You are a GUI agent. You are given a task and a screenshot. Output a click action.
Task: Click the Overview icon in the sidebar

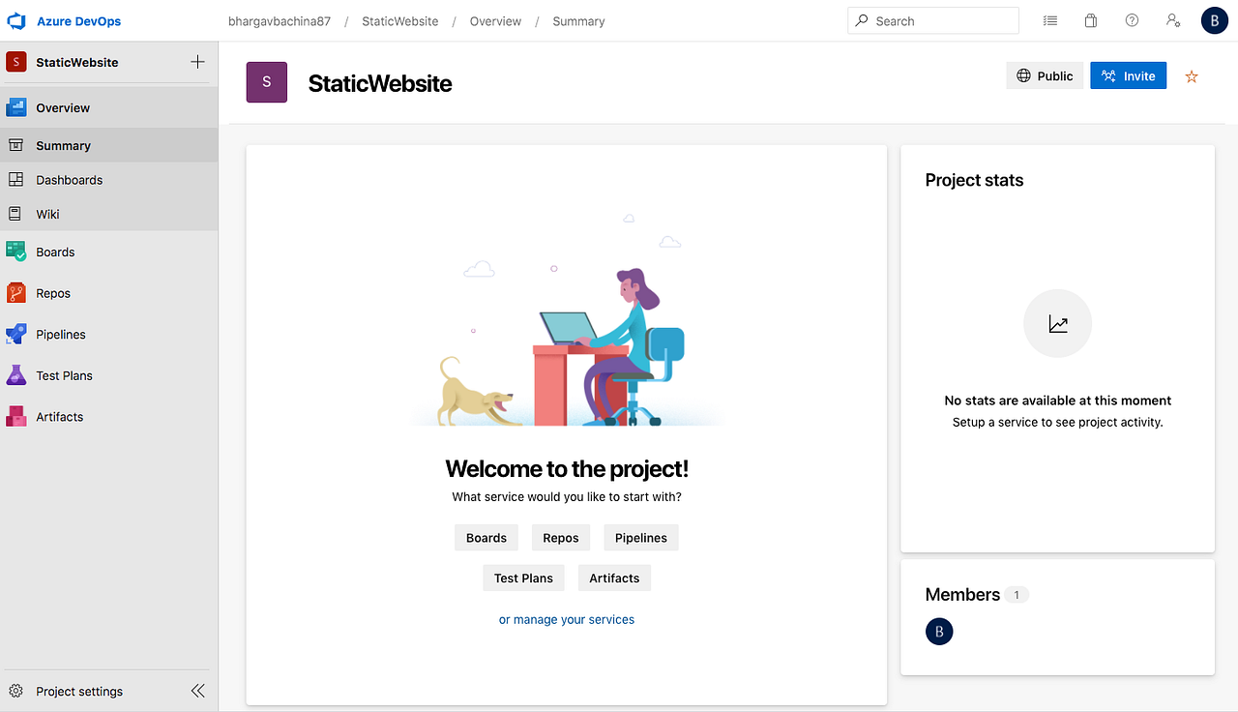[15, 107]
